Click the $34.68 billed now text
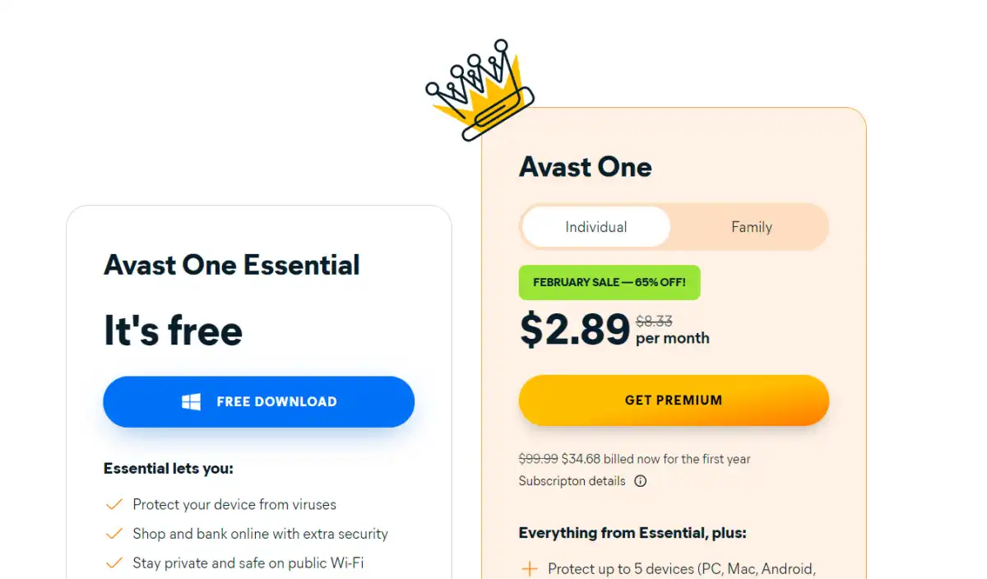Screen dimensions: 987x579 pos(656,459)
